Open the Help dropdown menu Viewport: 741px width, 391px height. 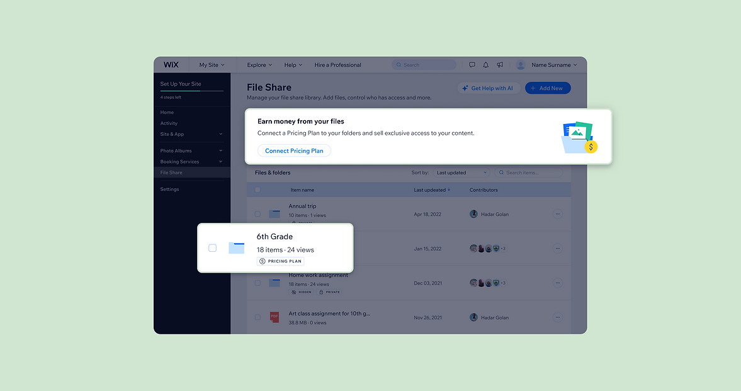293,65
